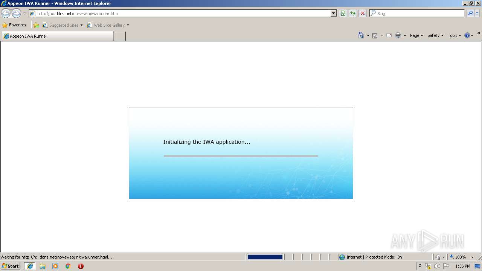Viewport: 482px width, 271px height.
Task: Open Google Chrome taskbar icon
Action: coord(68,266)
